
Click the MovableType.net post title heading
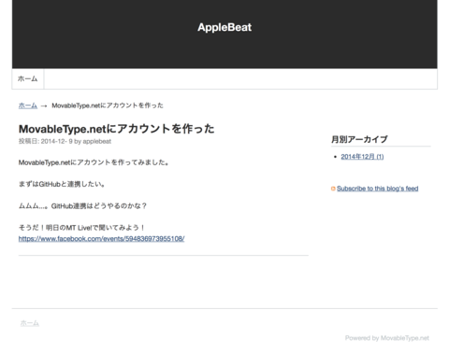[x=116, y=129]
